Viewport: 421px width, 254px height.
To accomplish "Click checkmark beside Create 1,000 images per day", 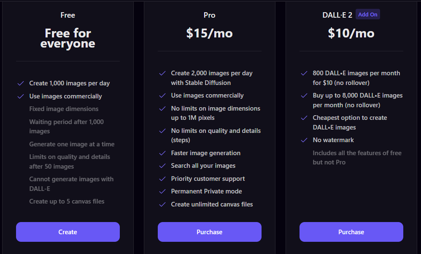I will [x=21, y=84].
